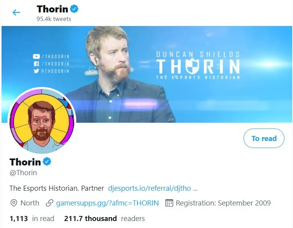Click the 95.4k tweets count

click(x=54, y=19)
